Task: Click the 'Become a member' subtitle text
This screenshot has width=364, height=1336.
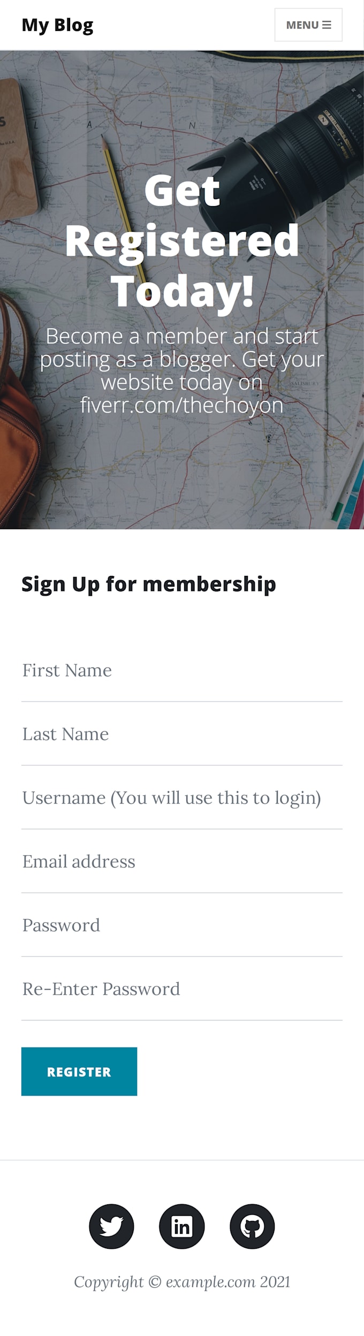Action: [182, 370]
